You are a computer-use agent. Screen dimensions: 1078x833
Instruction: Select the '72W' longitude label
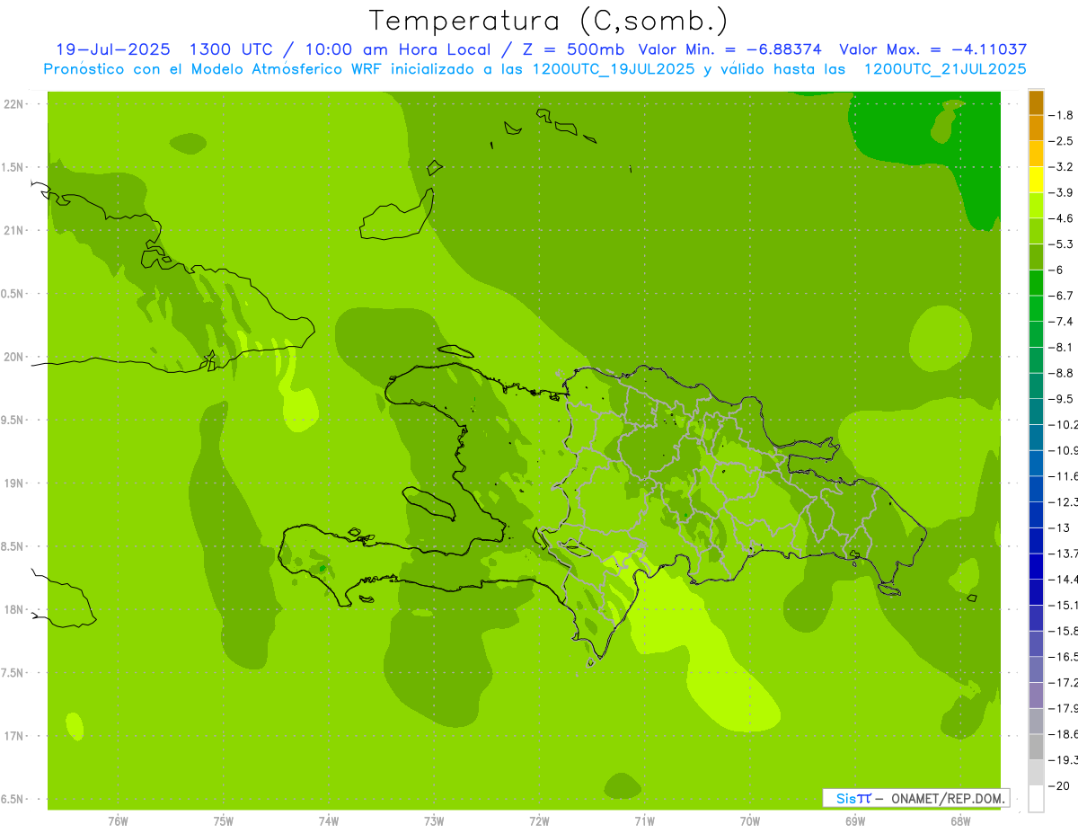click(539, 820)
